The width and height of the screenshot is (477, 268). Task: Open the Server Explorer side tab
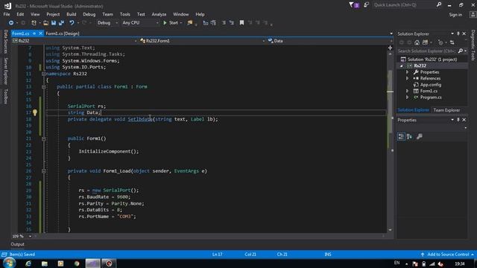tap(5, 71)
